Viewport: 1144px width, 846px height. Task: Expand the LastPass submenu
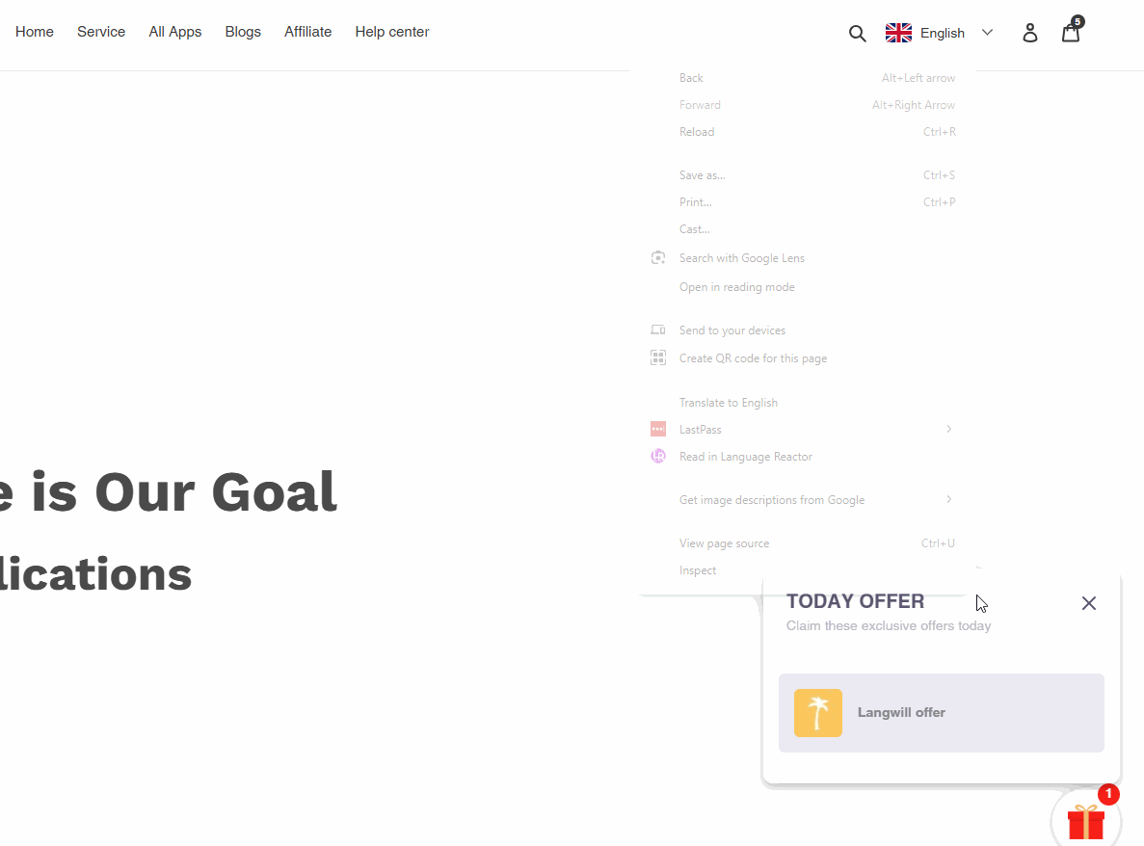[x=803, y=430]
